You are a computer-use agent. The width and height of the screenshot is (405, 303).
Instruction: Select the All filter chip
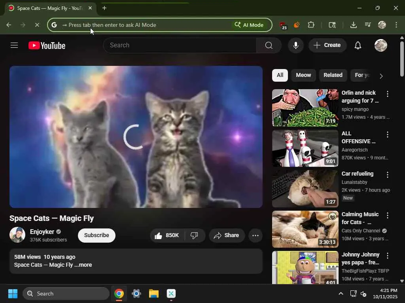pos(280,75)
